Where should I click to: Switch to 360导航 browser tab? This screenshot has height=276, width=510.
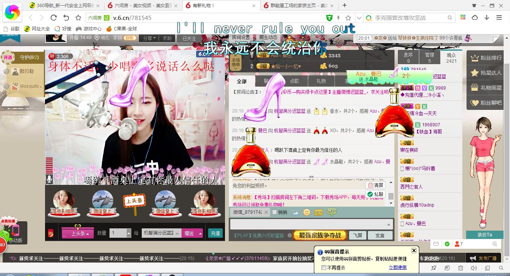pos(65,5)
